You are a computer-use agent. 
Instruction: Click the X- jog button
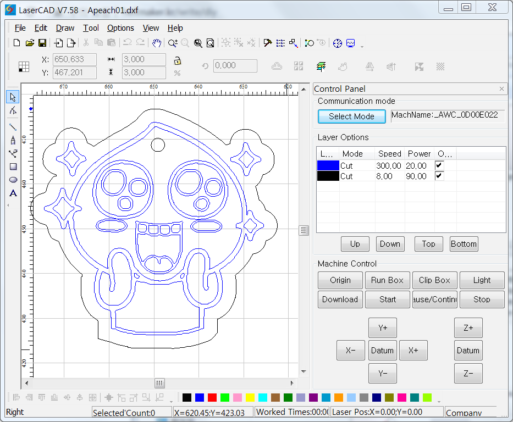pos(350,351)
